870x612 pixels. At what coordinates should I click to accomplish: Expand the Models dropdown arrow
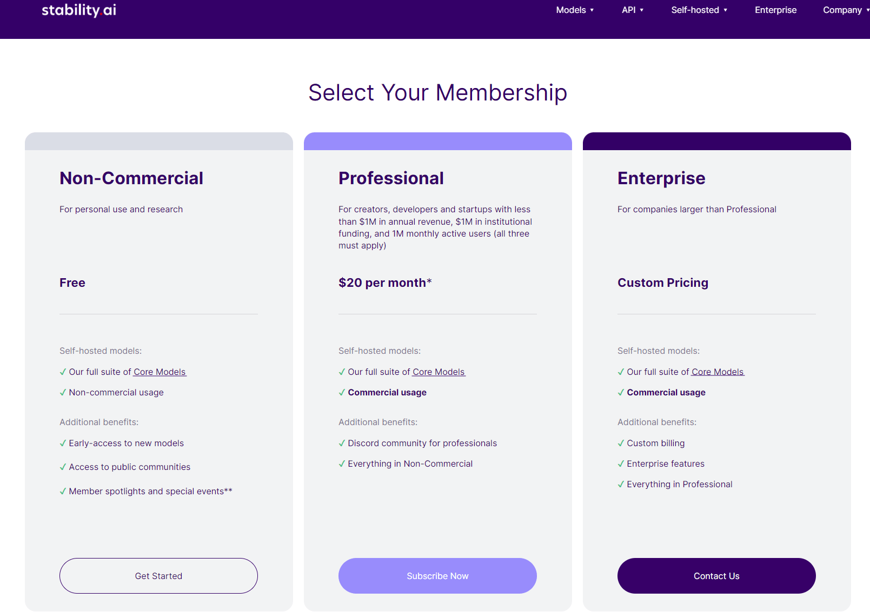pos(592,10)
